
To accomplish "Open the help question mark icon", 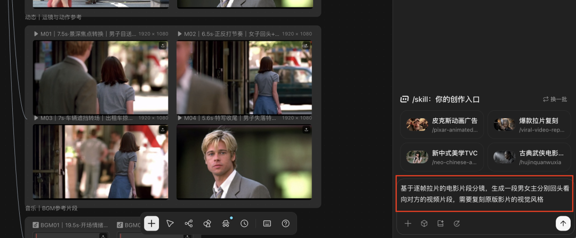I will (x=285, y=223).
